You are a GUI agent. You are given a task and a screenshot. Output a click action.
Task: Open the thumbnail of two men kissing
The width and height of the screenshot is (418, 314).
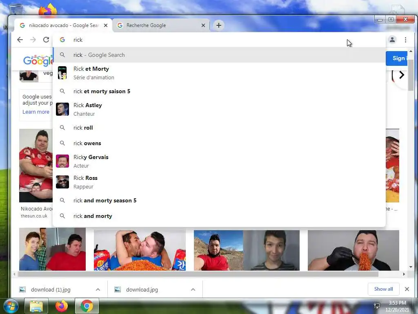click(x=140, y=250)
